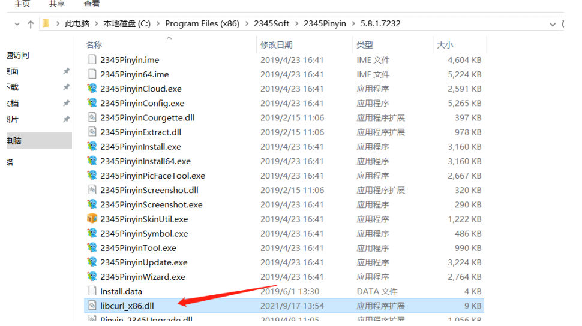Expand the chevron after 本地磁盘 (C:)
The height and width of the screenshot is (326, 582).
click(x=158, y=24)
